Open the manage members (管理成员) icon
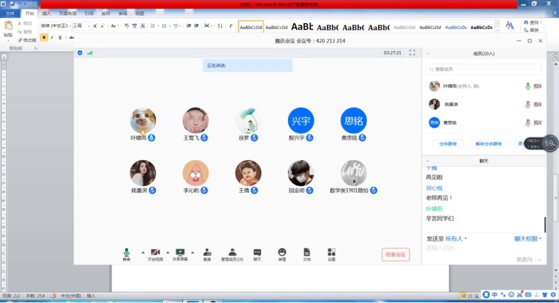This screenshot has height=303, width=559. [232, 252]
